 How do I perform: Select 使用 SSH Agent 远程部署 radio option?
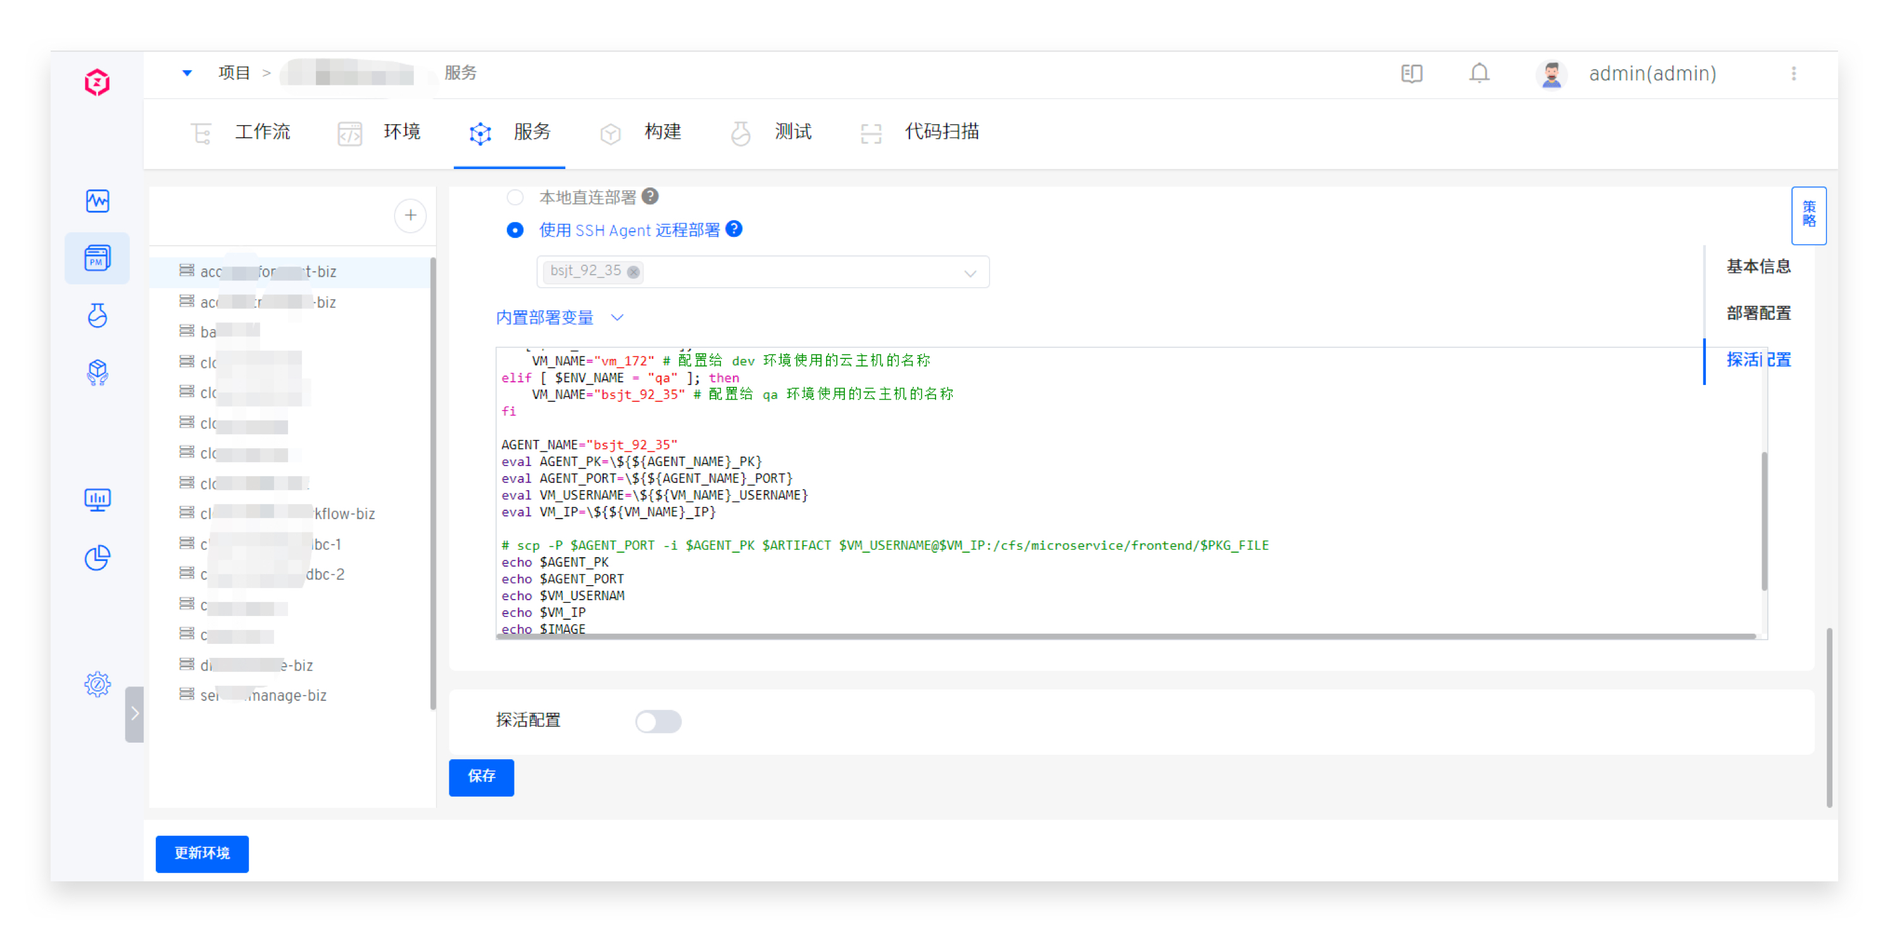[x=515, y=230]
